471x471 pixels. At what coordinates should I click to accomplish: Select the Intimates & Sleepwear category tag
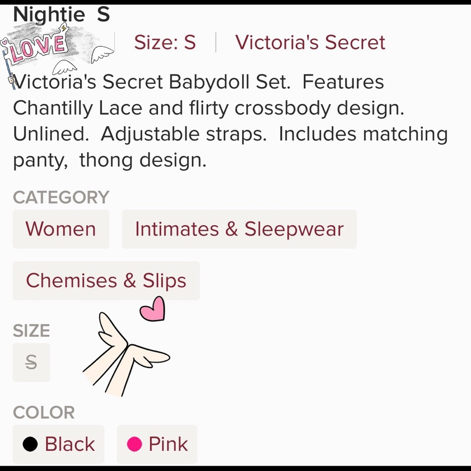point(239,229)
